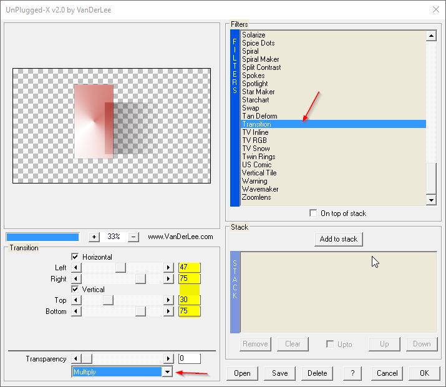Click the Bottom slider's left arrow
The width and height of the screenshot is (446, 387).
click(x=77, y=311)
